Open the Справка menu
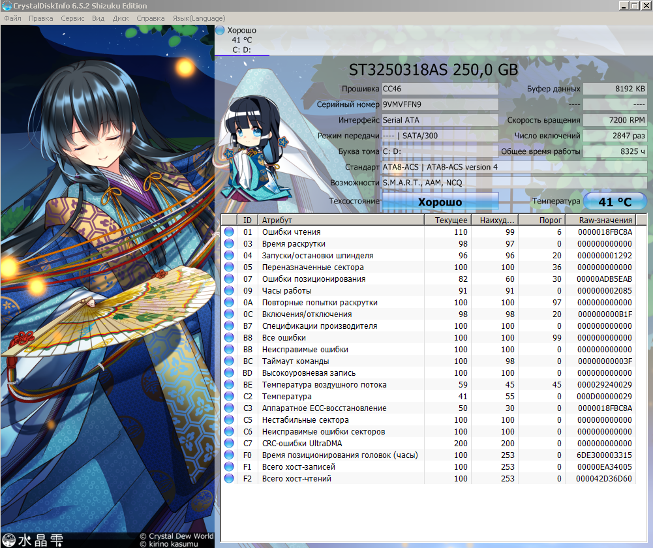653x548 pixels. click(x=150, y=18)
